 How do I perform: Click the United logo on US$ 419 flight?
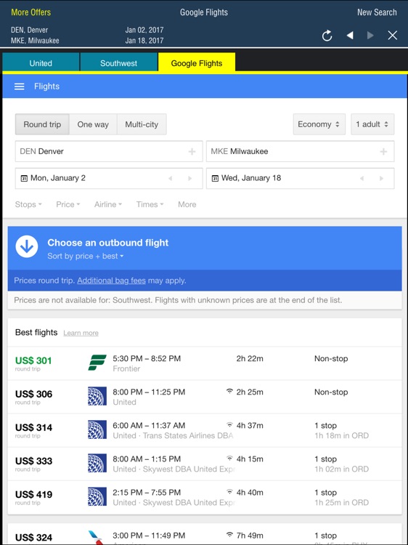click(97, 496)
